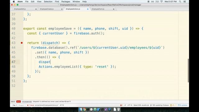
Task: Click the red Error badge in linter panel
Action: point(19,102)
